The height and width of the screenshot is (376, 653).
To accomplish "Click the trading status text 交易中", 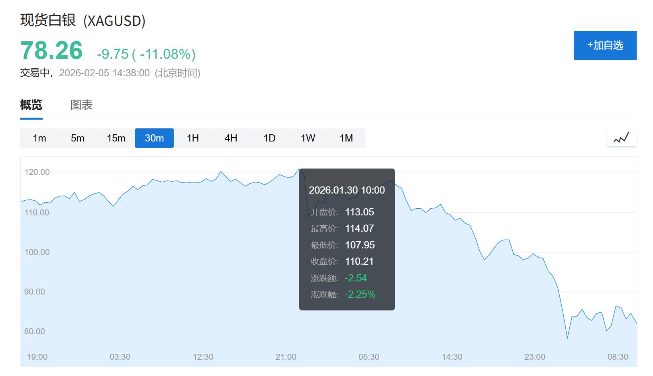I will (33, 73).
